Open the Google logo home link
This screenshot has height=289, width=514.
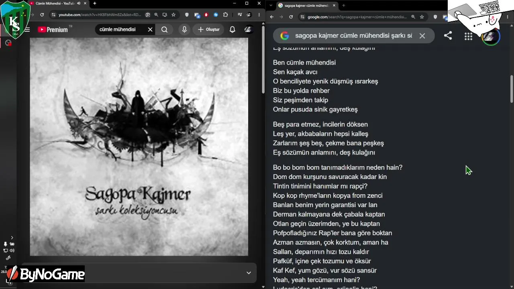[x=285, y=36]
